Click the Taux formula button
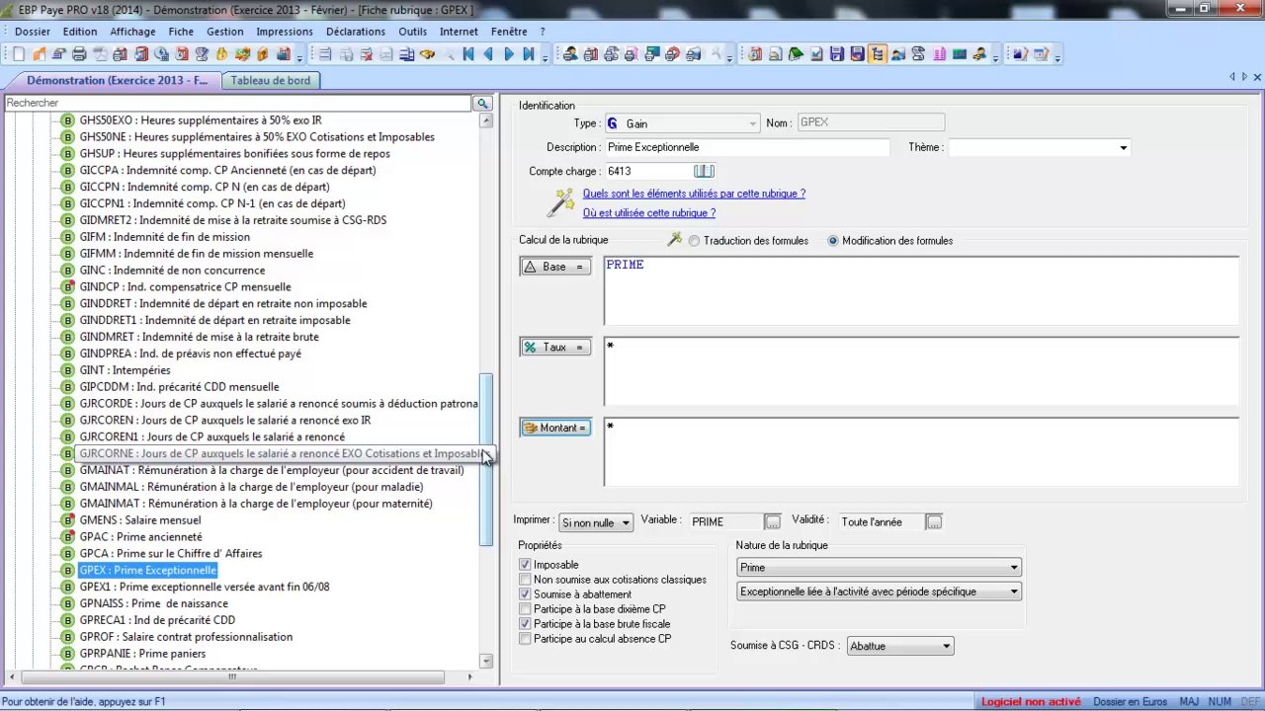The image size is (1265, 711). pos(555,348)
